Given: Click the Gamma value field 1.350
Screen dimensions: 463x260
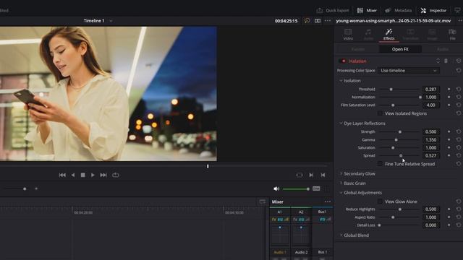Looking at the screenshot, I should [431, 139].
